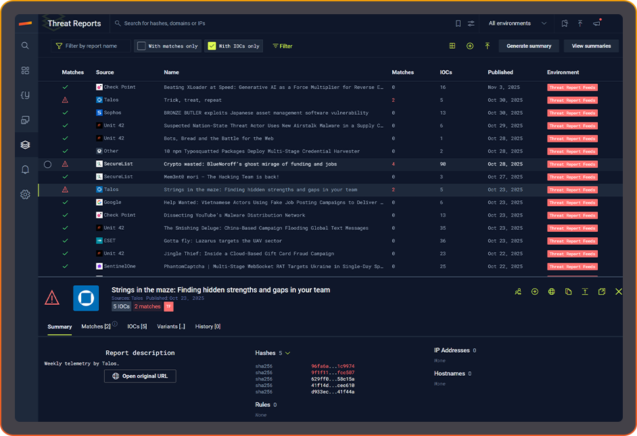Image resolution: width=637 pixels, height=436 pixels.
Task: Click 'Open original URL' in the report description
Action: tap(140, 376)
